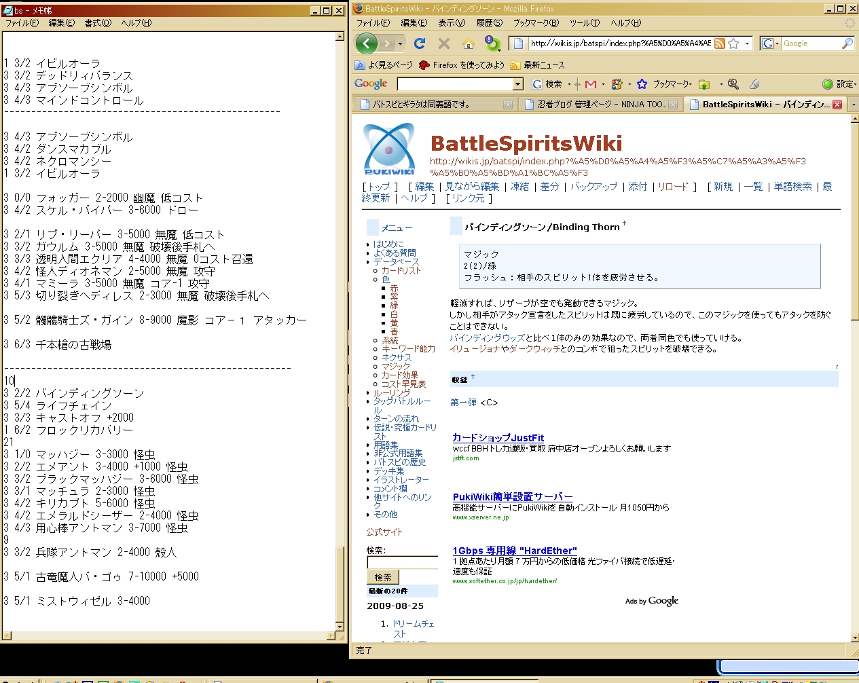The width and height of the screenshot is (859, 683).
Task: Open Firefox ファイル(F) menu
Action: [x=373, y=23]
